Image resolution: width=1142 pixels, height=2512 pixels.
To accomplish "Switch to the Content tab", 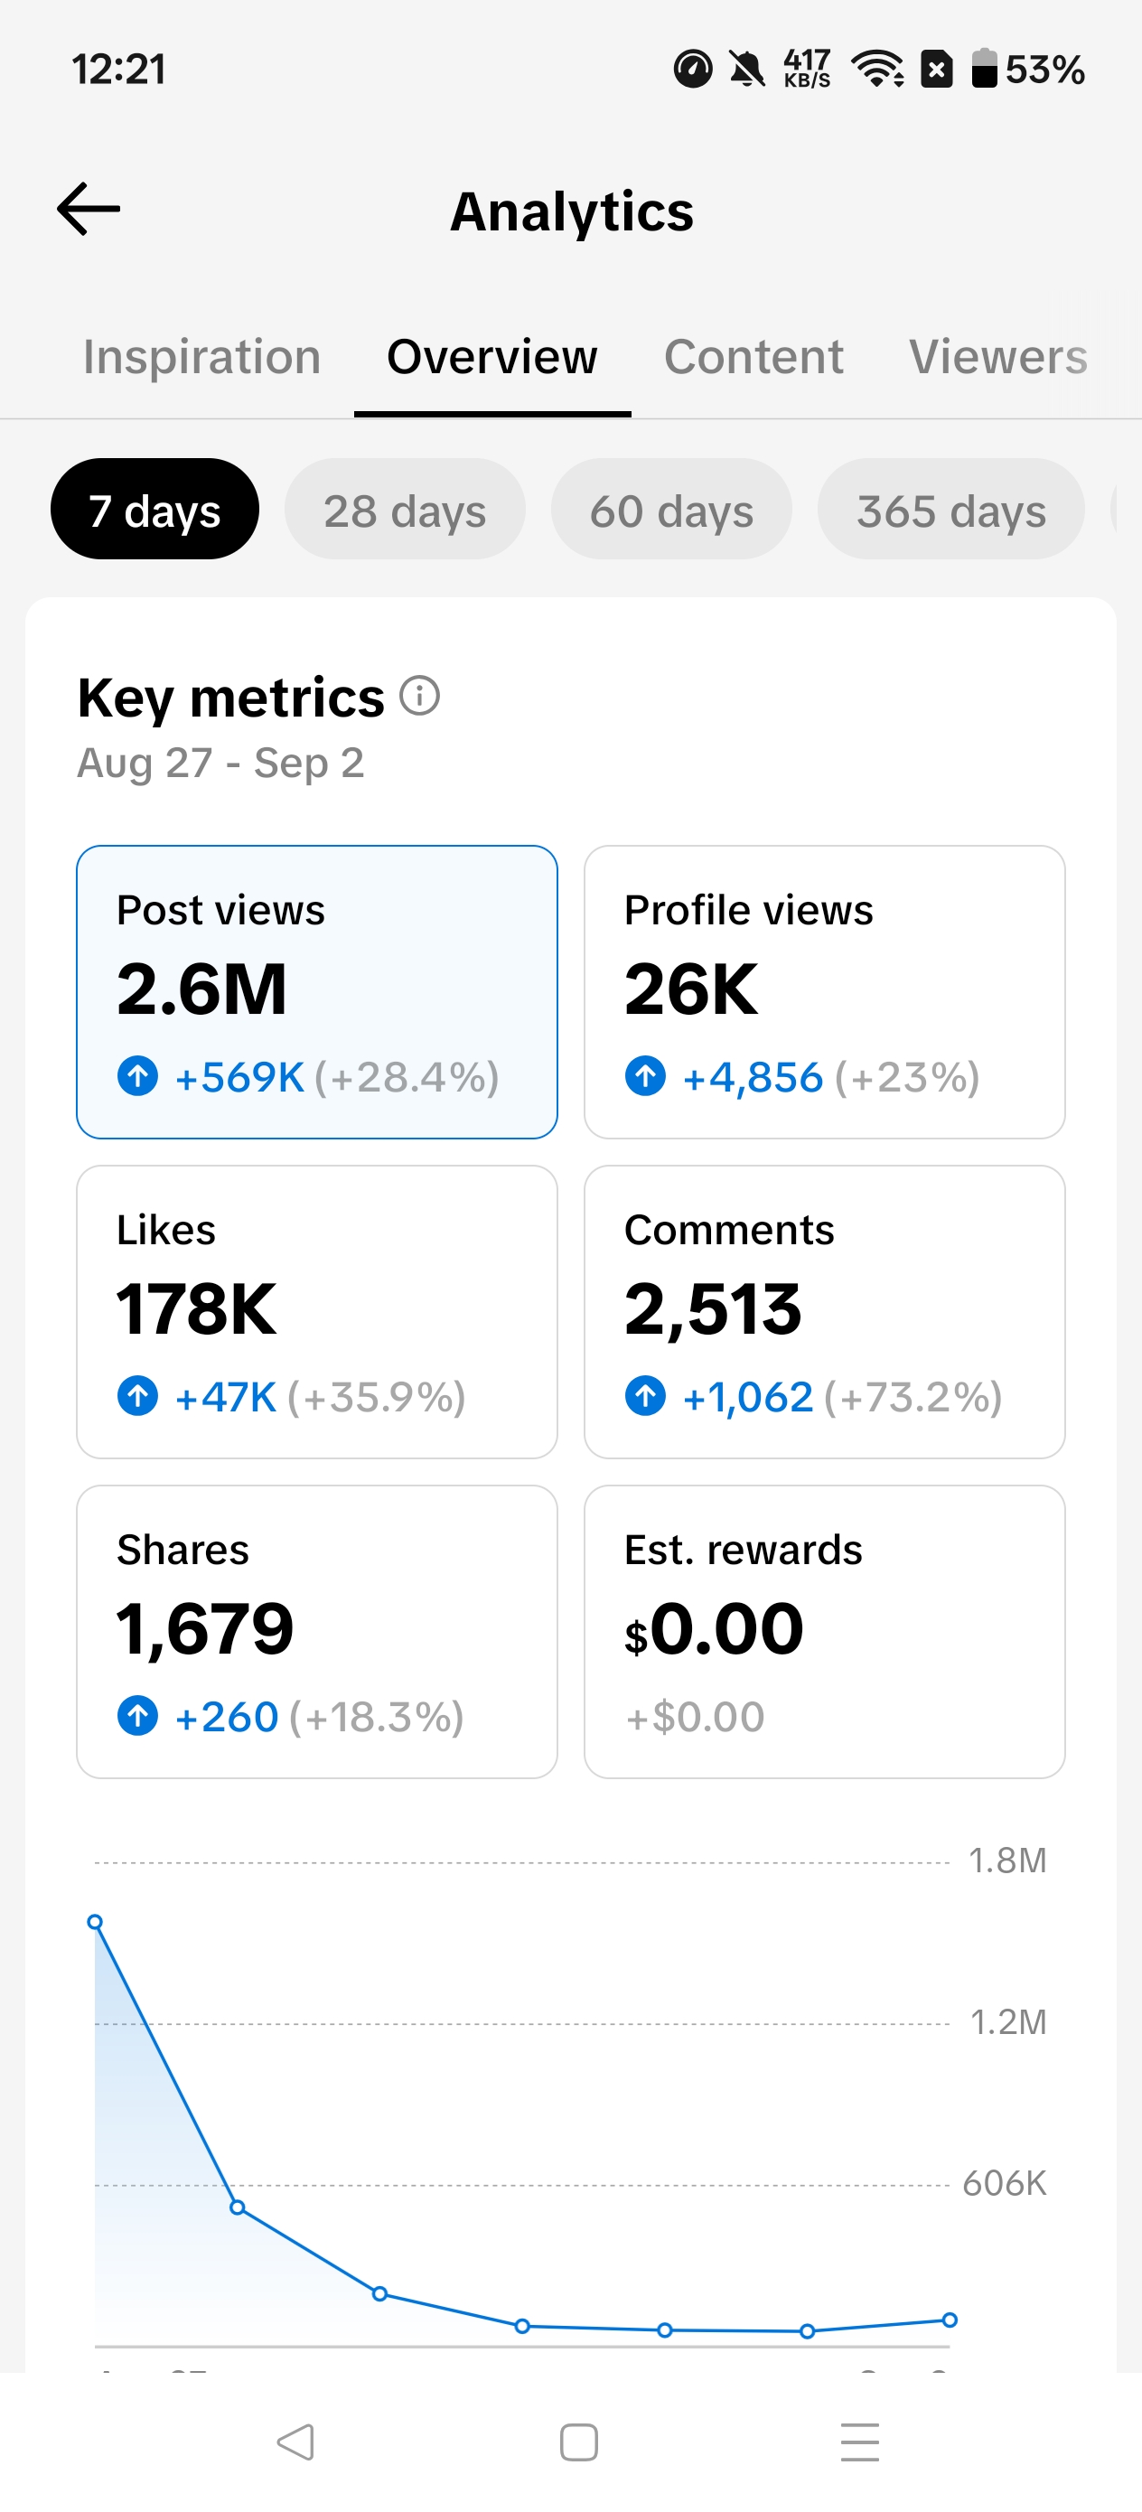I will pyautogui.click(x=754, y=357).
